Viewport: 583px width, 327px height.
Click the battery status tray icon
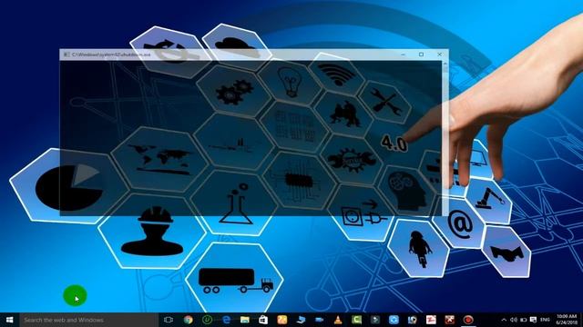pos(523,320)
